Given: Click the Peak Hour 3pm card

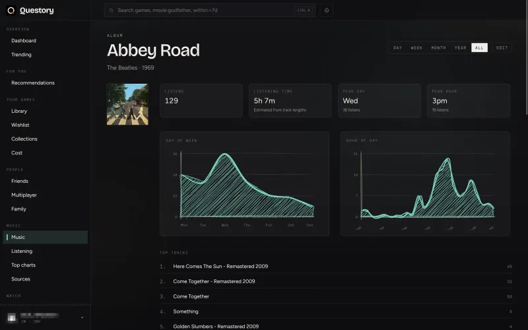Looking at the screenshot, I should (x=469, y=101).
